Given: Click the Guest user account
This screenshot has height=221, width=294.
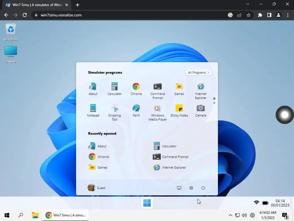Looking at the screenshot, I should click(x=96, y=188).
